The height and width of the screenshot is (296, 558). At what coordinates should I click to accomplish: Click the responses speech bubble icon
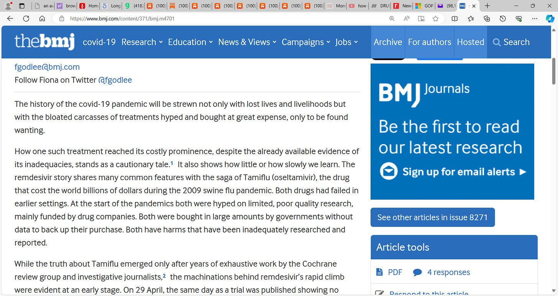coord(417,272)
